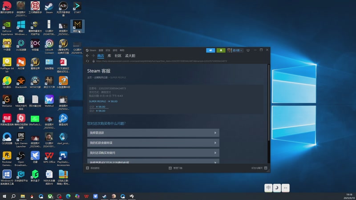Select the GeForce Experience desktop icon

coord(7,28)
